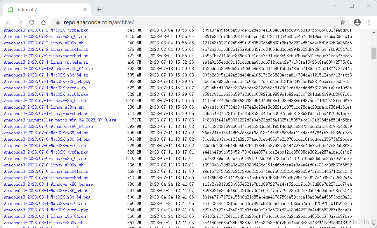Click the scrollbar up arrow
Screen dimensions: 377x228
tap(374, 32)
